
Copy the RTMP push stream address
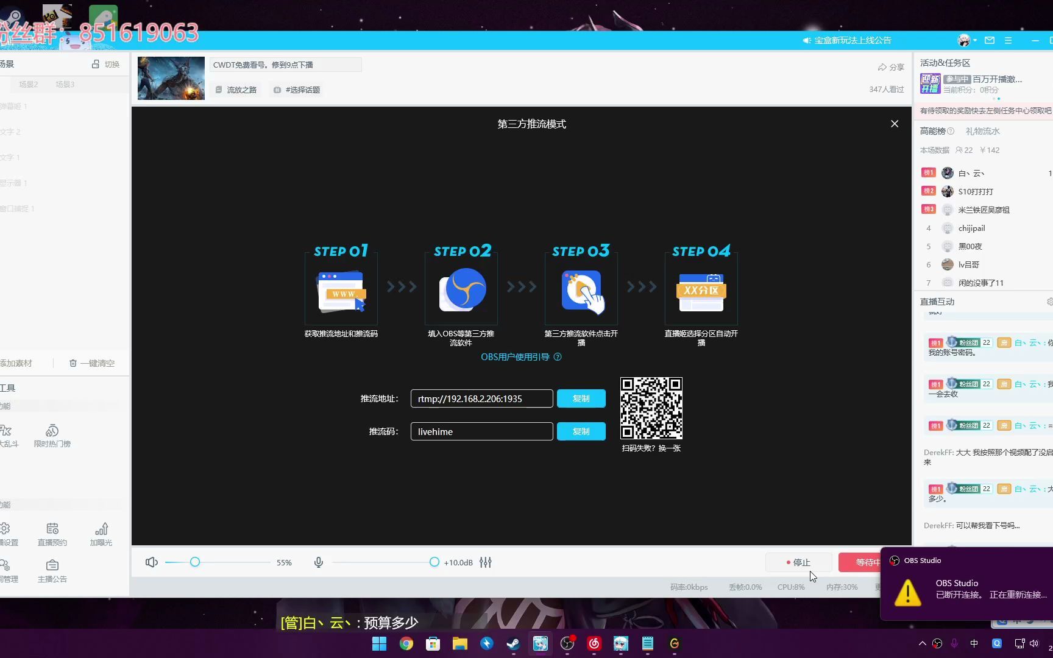point(581,398)
